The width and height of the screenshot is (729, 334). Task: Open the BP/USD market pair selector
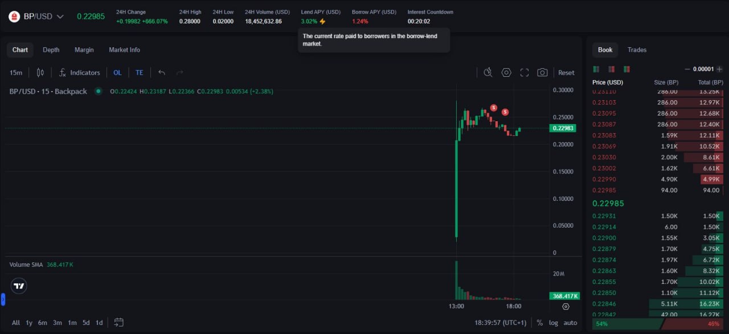point(36,17)
